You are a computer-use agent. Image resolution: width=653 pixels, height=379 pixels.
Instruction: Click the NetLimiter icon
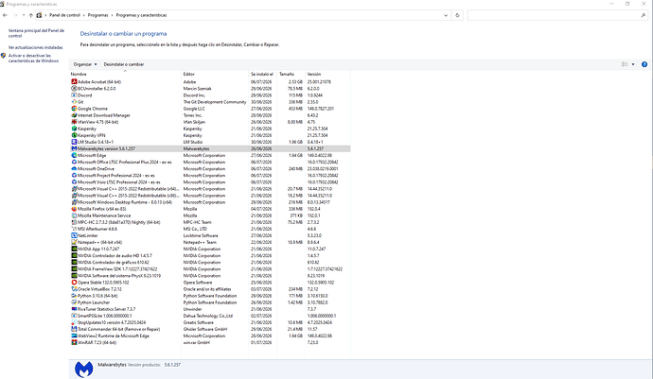click(74, 235)
